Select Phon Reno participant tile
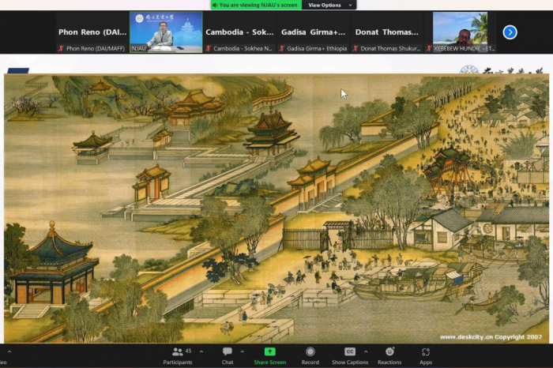 point(92,32)
